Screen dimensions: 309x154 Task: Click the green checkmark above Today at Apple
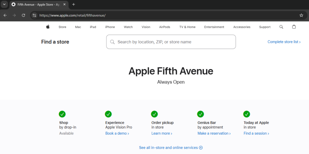(x=247, y=114)
